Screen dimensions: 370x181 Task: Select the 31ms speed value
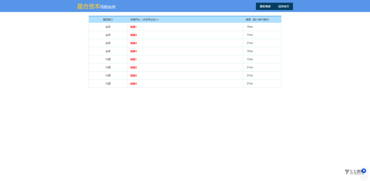pyautogui.click(x=250, y=43)
